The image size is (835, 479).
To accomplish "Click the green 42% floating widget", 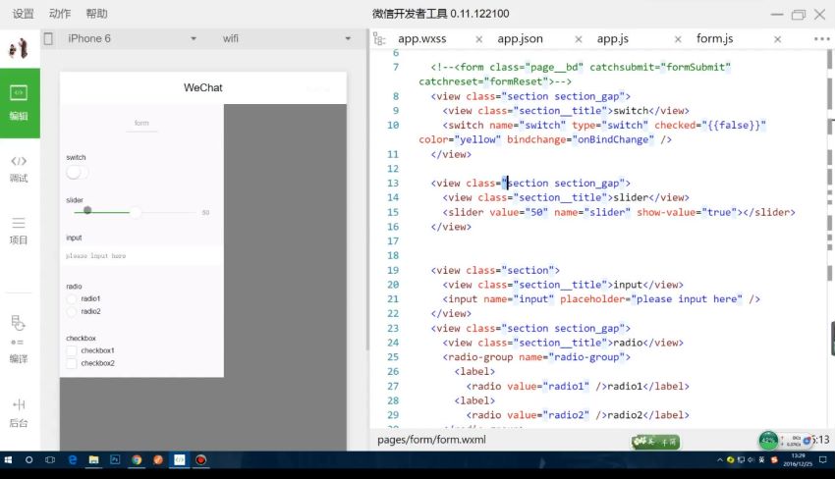I will [x=768, y=440].
